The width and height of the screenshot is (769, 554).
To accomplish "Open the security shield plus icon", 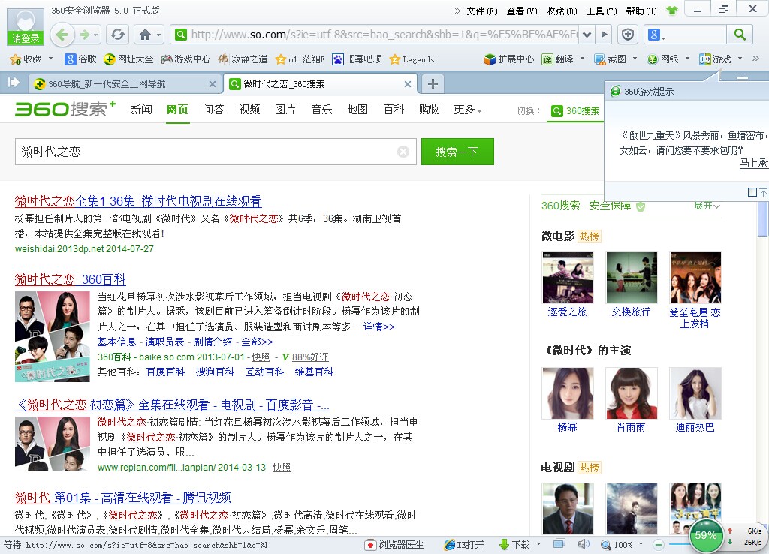I will click(x=627, y=35).
